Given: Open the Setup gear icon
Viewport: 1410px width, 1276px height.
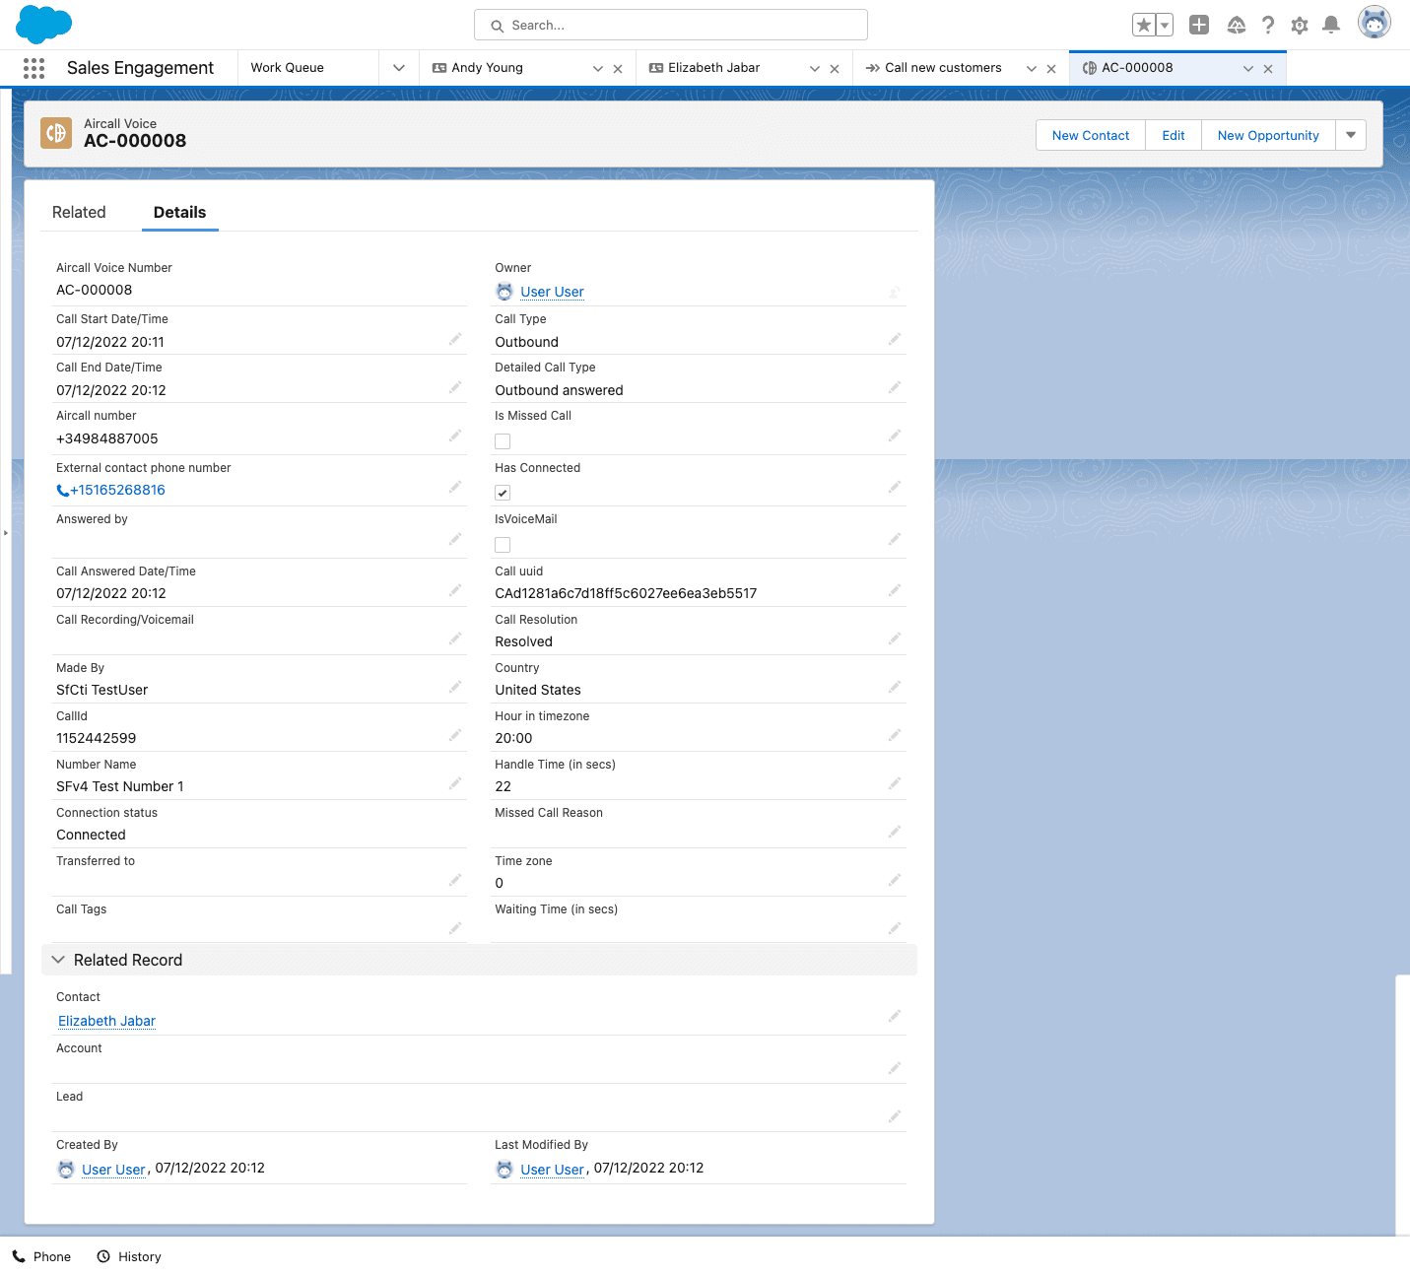Looking at the screenshot, I should [x=1300, y=26].
